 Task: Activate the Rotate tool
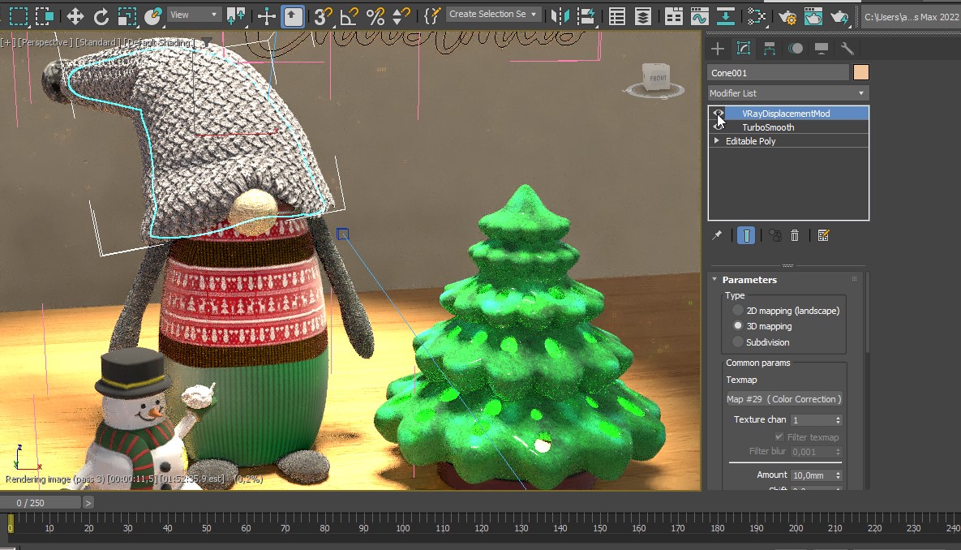tap(101, 15)
